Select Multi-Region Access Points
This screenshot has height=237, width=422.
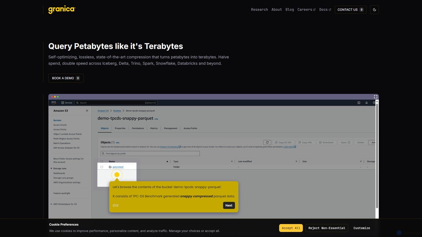point(66,139)
